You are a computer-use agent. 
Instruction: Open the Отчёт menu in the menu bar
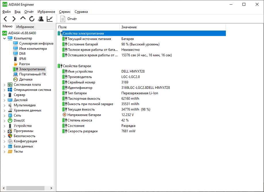[x=29, y=11]
